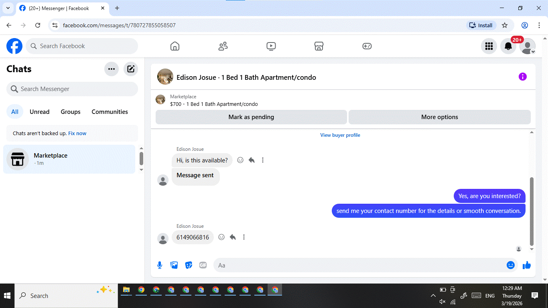Select the Unread chats filter
The width and height of the screenshot is (548, 308).
click(40, 112)
